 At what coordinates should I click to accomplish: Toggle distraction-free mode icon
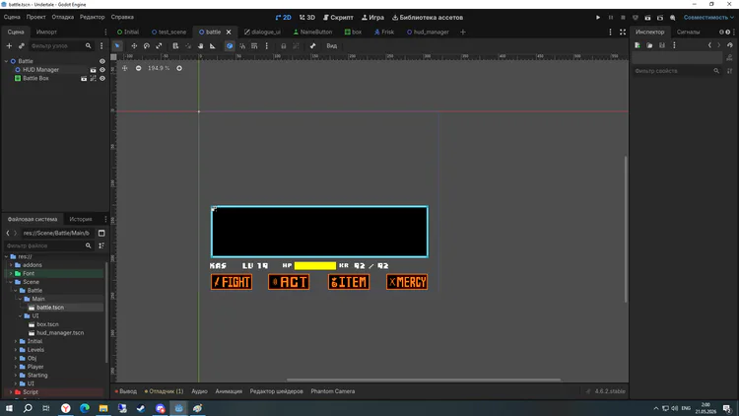point(623,33)
